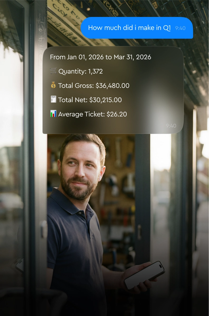
Task: Click the 9:40 timestamp in the gray reply bubble
Action: click(x=171, y=126)
